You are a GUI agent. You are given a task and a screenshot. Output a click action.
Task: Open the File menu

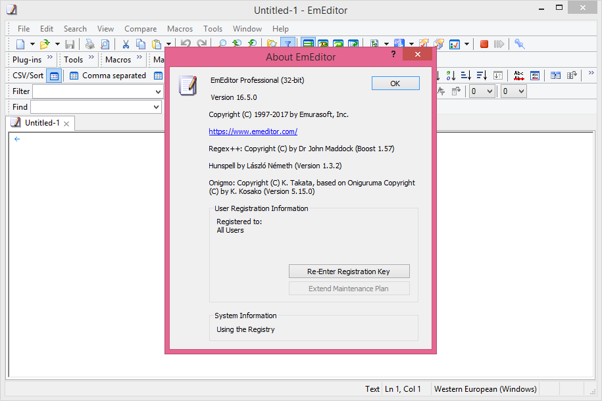[x=24, y=29]
